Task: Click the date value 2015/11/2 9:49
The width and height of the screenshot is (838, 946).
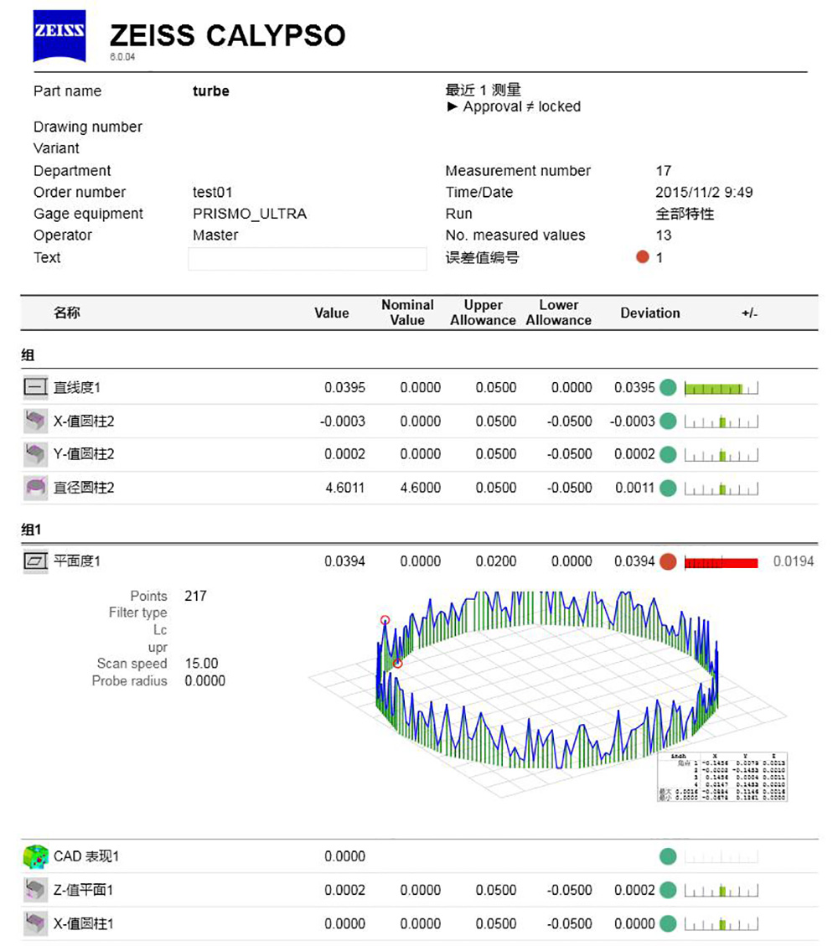Action: 704,193
